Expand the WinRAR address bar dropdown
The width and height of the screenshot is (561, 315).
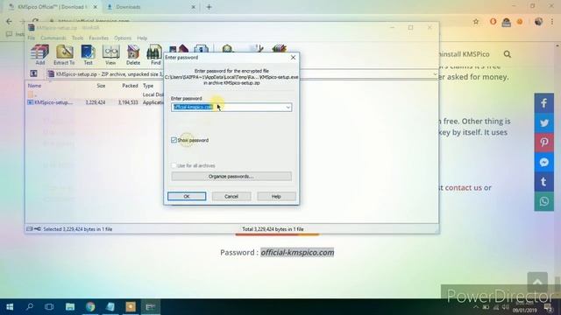pyautogui.click(x=435, y=74)
